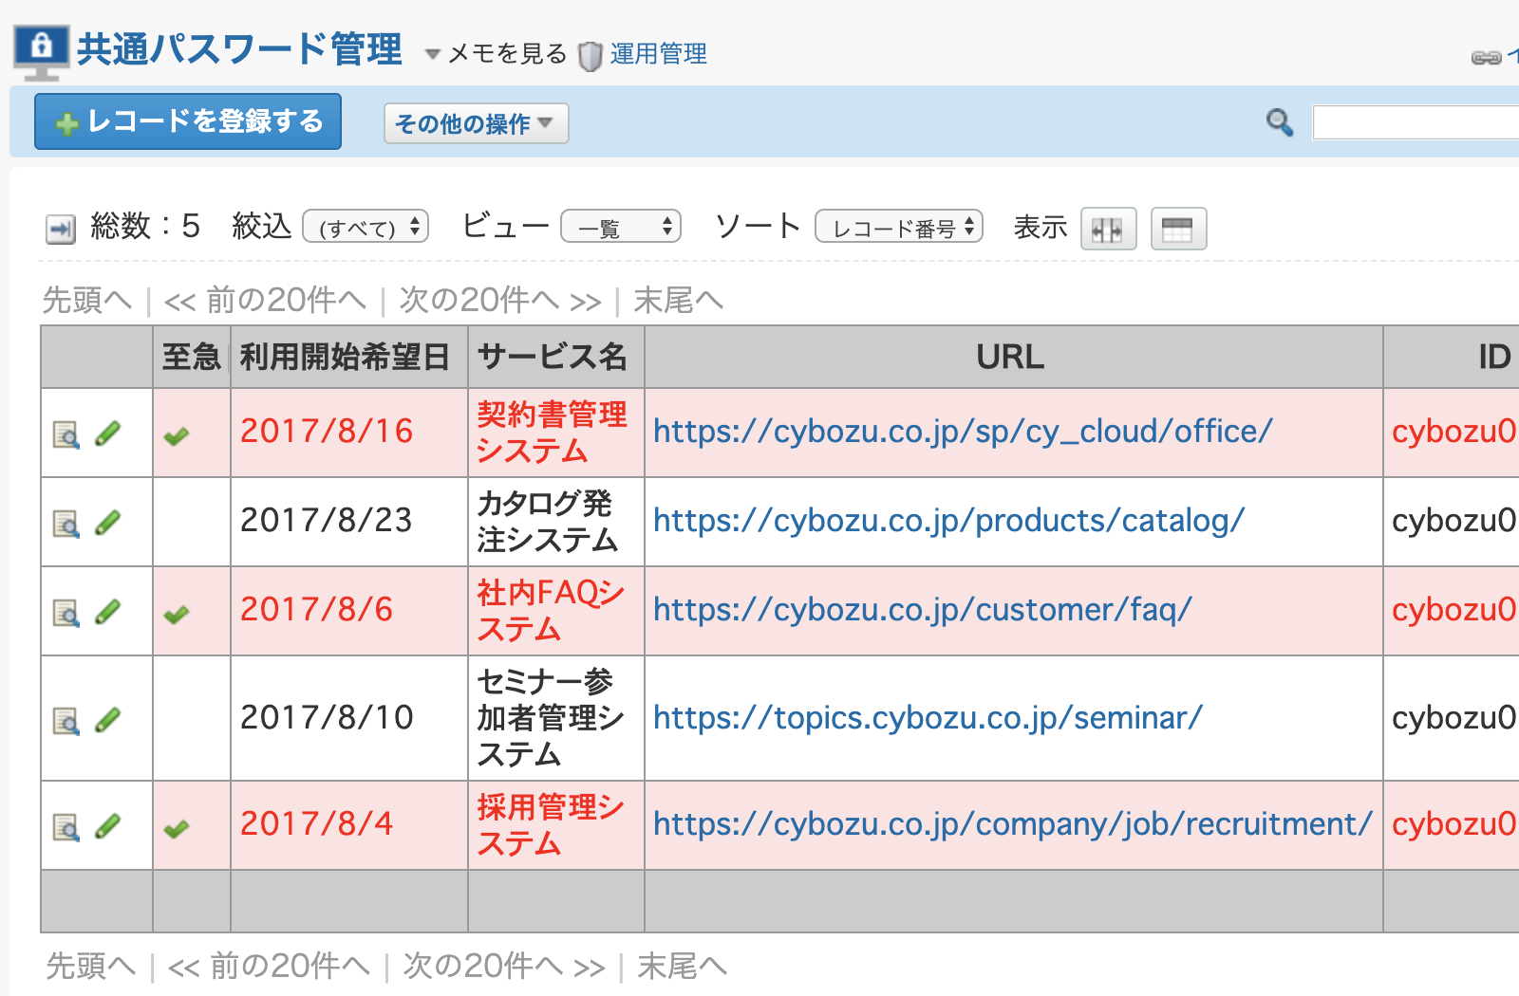The height and width of the screenshot is (996, 1519).
Task: Open the 運用管理 link
Action: (658, 54)
